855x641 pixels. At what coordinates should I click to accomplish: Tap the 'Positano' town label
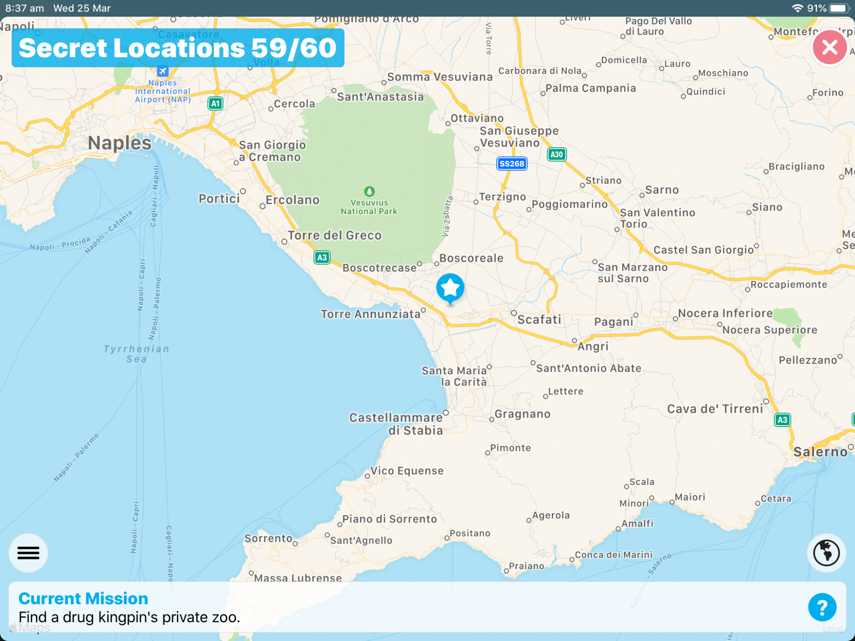(x=470, y=533)
